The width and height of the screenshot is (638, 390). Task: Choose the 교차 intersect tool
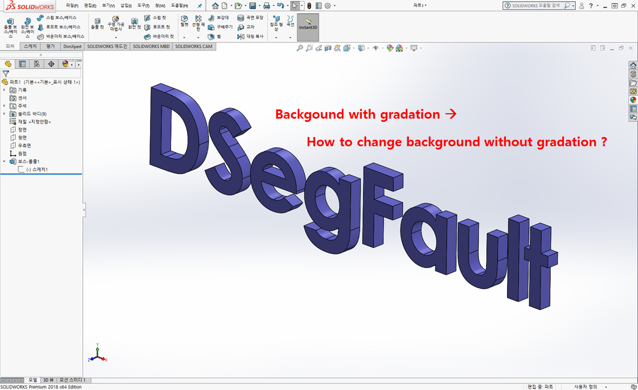(x=246, y=27)
